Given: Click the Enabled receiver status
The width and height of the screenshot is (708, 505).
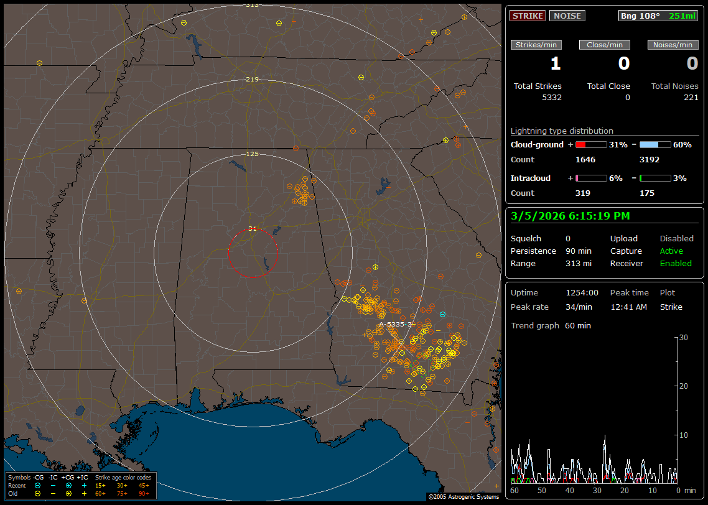Looking at the screenshot, I should coord(676,264).
